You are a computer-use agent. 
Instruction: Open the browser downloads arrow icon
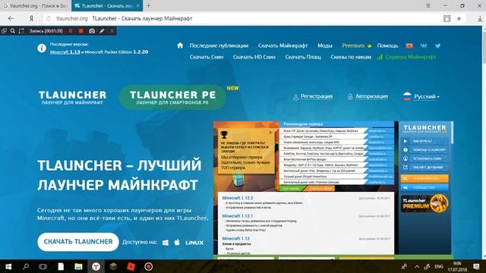pyautogui.click(x=480, y=18)
